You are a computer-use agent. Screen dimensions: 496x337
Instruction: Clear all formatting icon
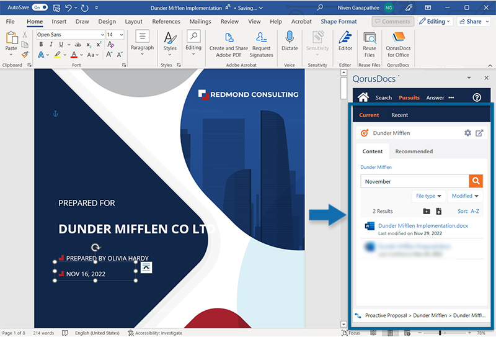click(110, 44)
